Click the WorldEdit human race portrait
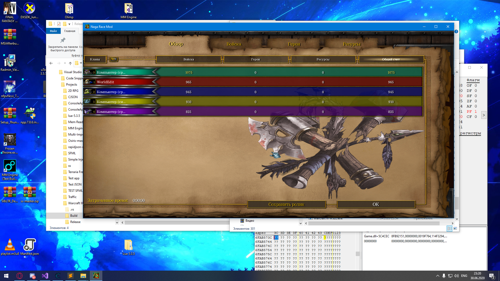500x281 pixels. (x=88, y=82)
